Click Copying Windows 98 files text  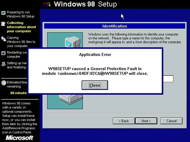pyautogui.click(x=21, y=42)
